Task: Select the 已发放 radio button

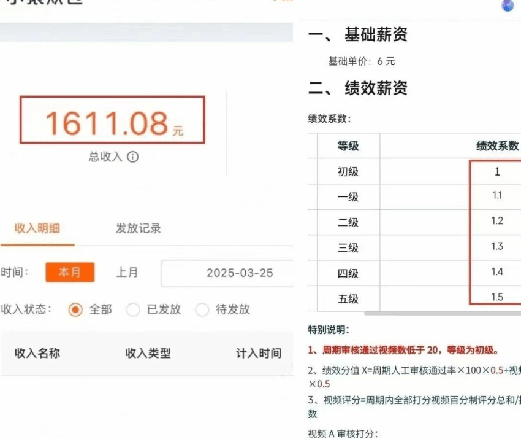Action: [133, 309]
